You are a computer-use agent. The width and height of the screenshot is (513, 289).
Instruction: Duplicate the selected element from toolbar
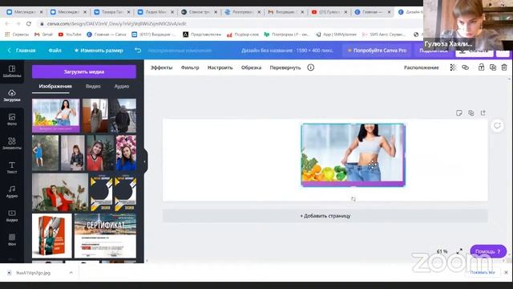click(x=493, y=67)
